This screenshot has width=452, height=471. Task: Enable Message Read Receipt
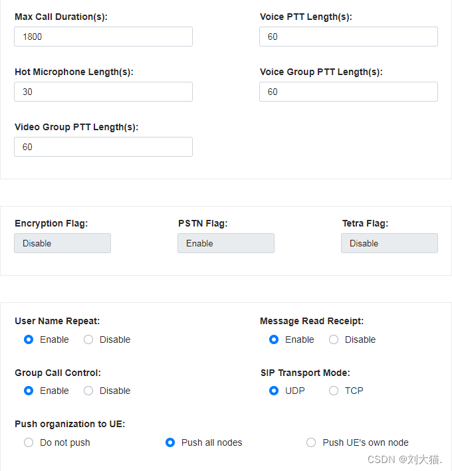[274, 339]
